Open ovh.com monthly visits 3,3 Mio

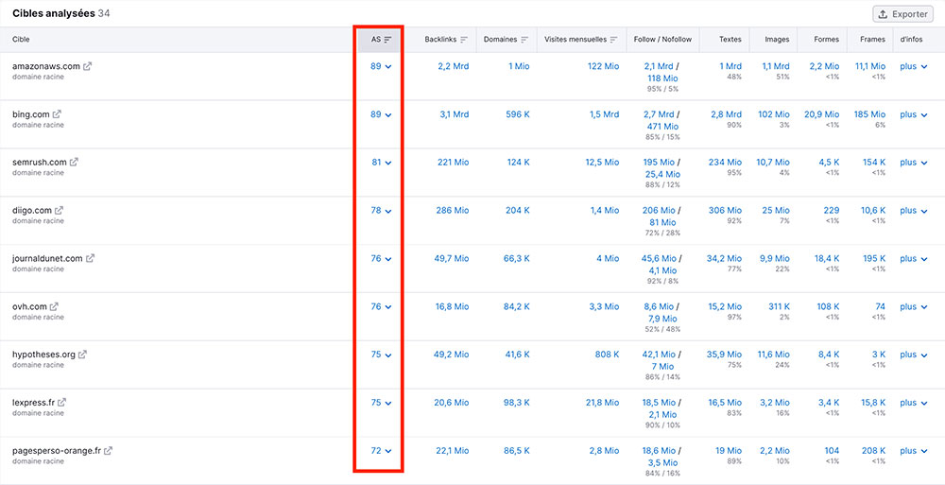pos(604,306)
